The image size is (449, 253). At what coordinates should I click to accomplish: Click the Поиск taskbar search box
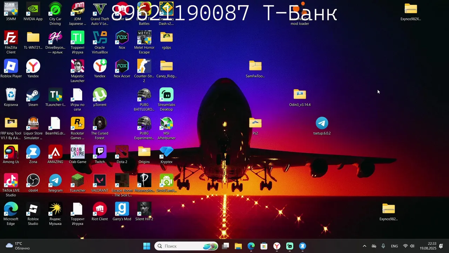coord(186,246)
